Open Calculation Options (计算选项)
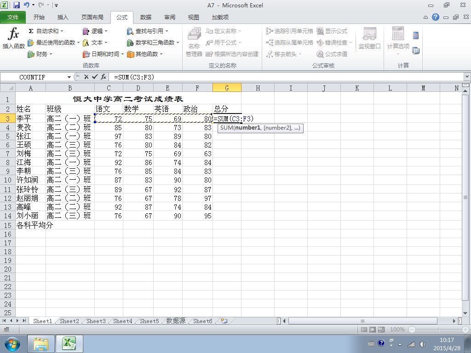The image size is (471, 353). pos(398,41)
